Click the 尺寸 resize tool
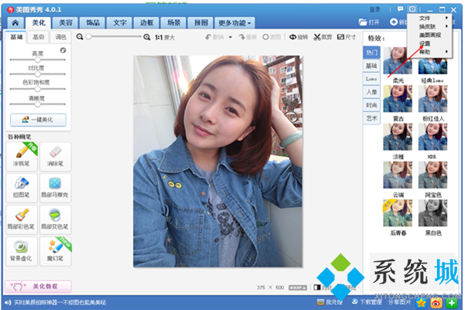 pyautogui.click(x=346, y=37)
